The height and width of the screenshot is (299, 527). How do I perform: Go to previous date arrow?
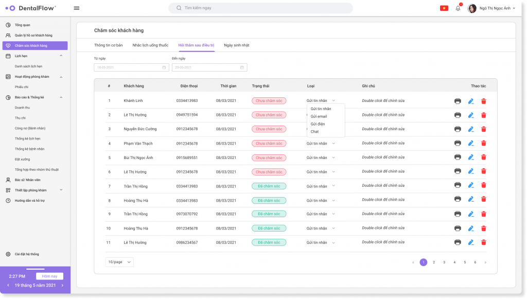[x=8, y=285]
